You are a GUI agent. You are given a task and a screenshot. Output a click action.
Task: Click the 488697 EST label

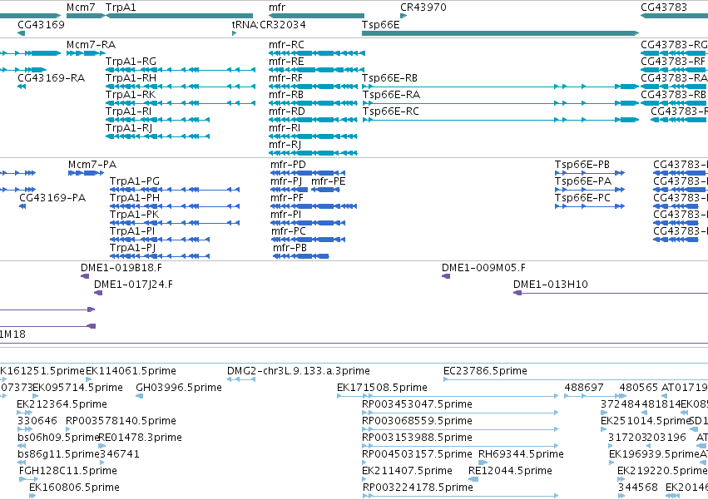coord(584,388)
